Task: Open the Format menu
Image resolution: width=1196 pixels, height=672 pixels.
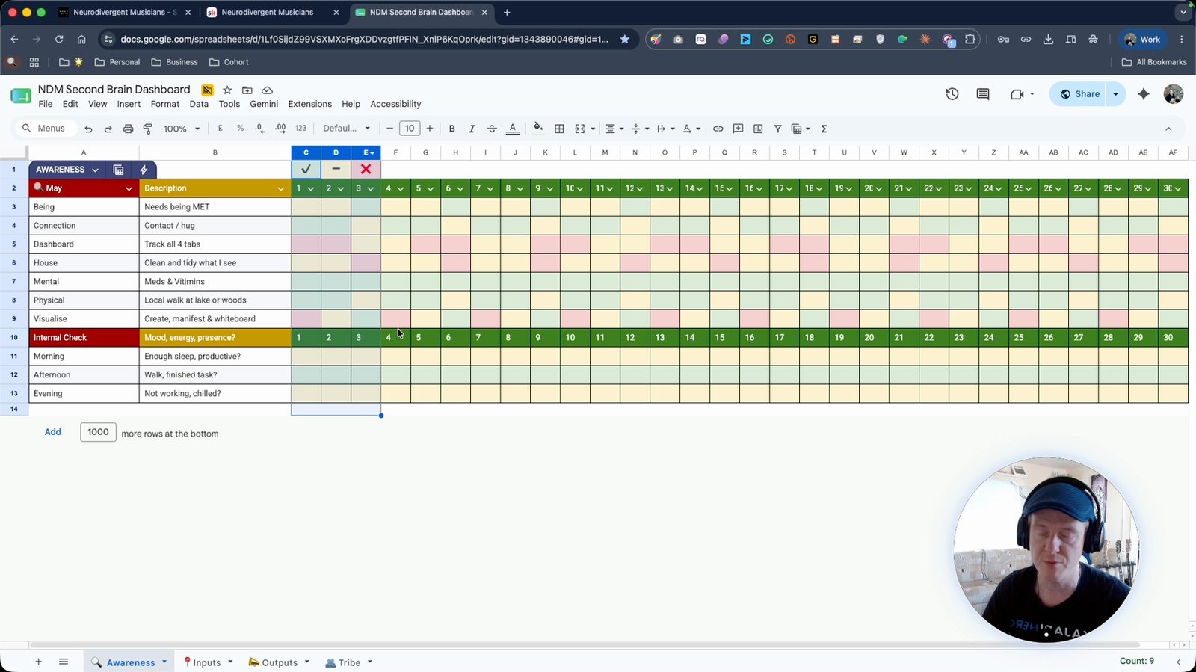Action: click(165, 104)
